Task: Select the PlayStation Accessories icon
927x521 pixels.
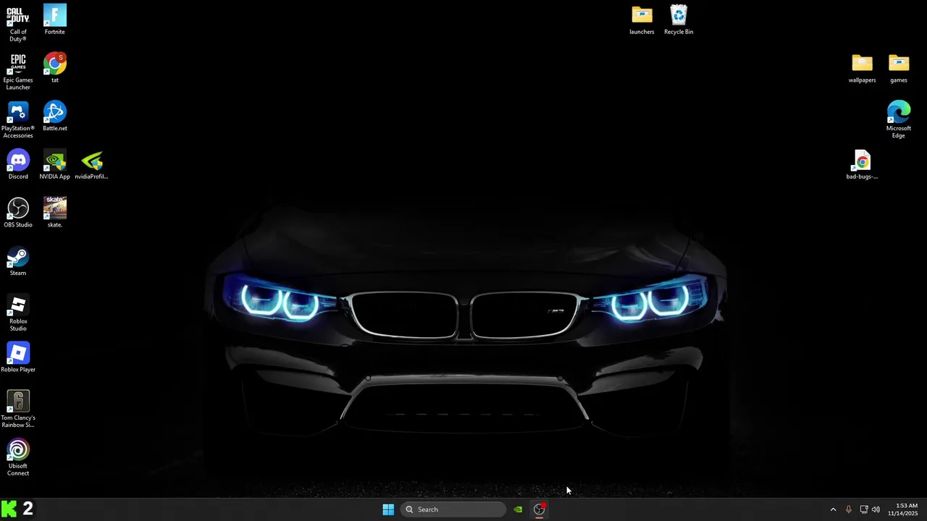Action: [18, 120]
